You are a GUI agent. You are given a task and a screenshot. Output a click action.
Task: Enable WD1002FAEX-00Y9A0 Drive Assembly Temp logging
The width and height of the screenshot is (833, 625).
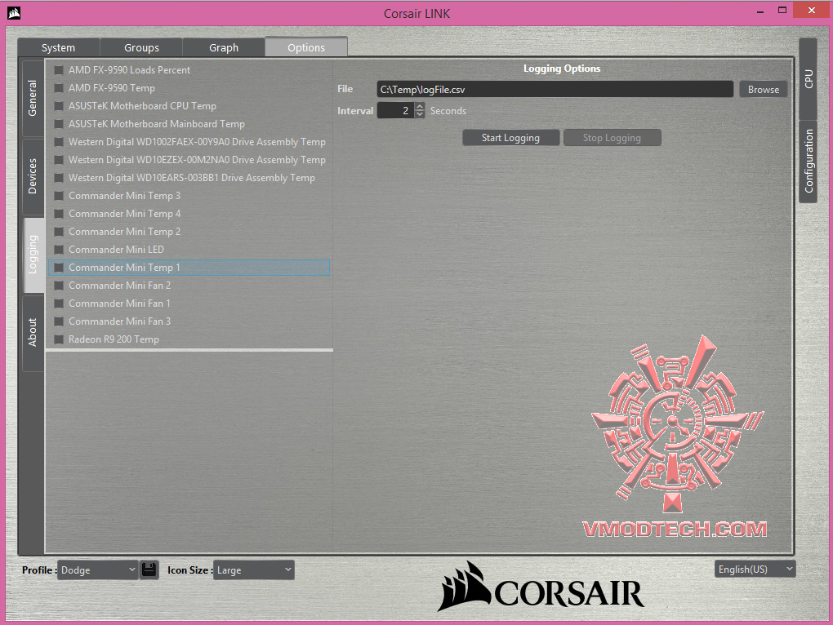pyautogui.click(x=59, y=142)
